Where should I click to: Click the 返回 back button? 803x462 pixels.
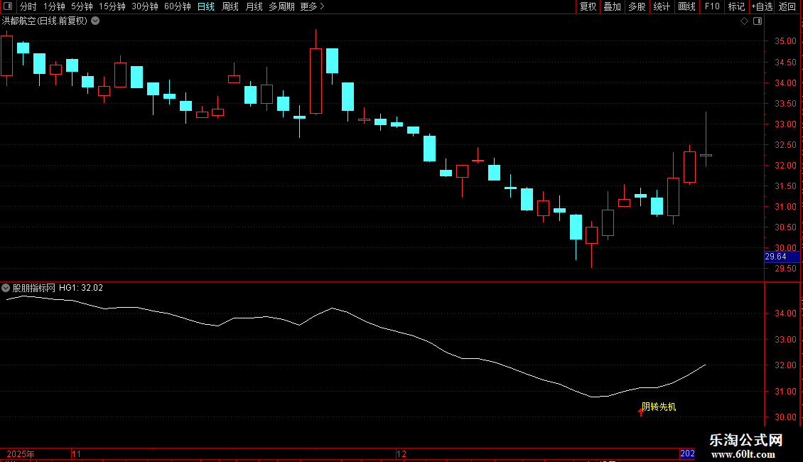787,6
